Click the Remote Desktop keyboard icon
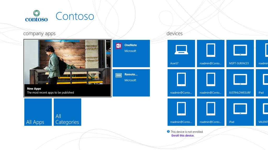This screenshot has width=268, height=150. click(x=119, y=75)
